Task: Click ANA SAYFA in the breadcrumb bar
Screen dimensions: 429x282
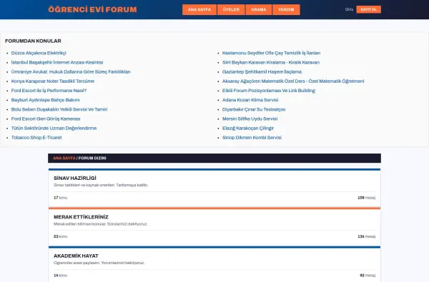Action: [x=64, y=158]
